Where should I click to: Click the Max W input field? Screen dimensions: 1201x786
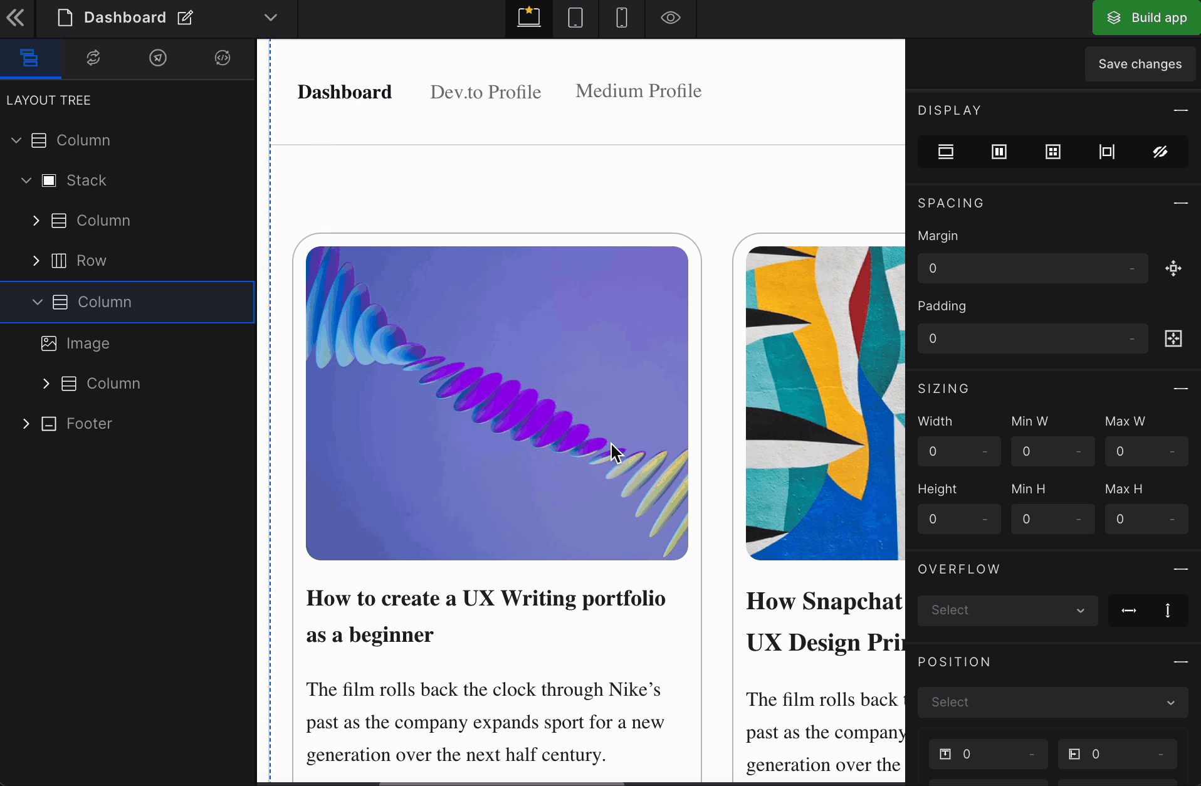(1146, 451)
